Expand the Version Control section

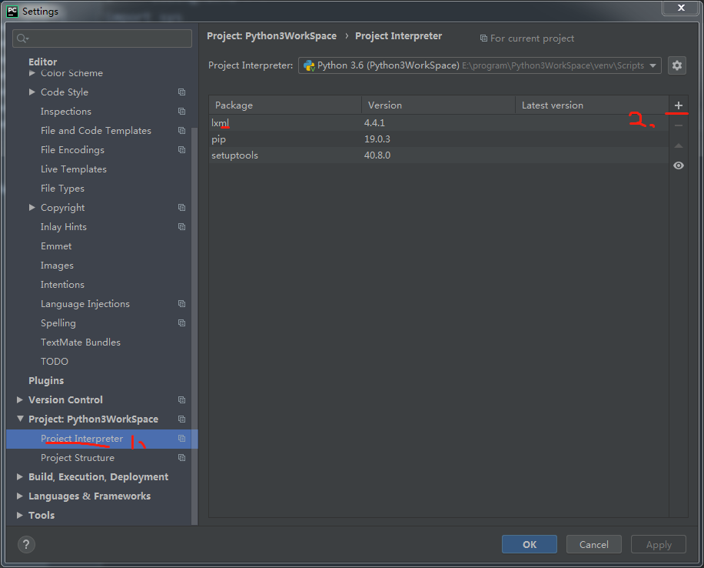point(20,399)
